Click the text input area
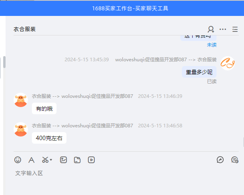244x195 pixels. (x=126, y=181)
